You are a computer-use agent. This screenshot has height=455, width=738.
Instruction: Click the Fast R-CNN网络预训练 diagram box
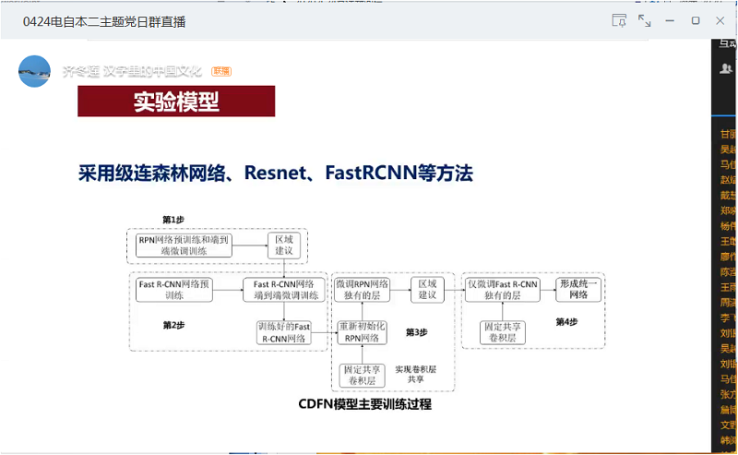coord(175,290)
